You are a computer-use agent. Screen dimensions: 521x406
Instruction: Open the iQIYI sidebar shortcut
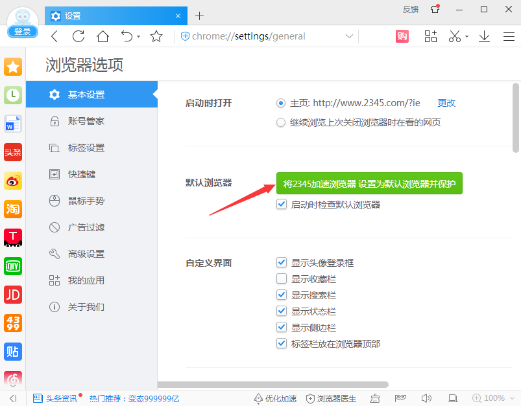(x=13, y=266)
